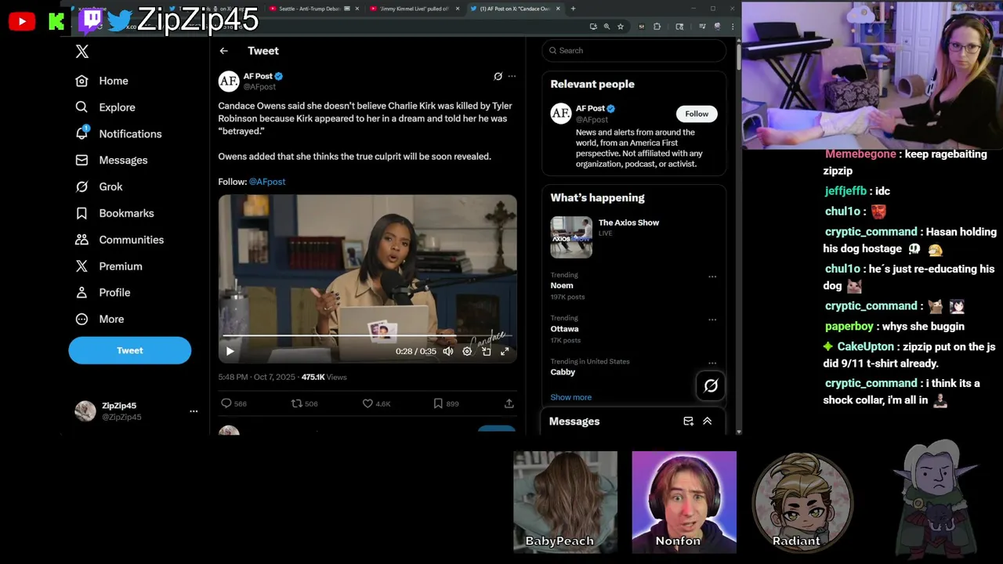Screen dimensions: 1003x564
Task: Click the Nonfon guest thumbnail
Action: point(684,502)
